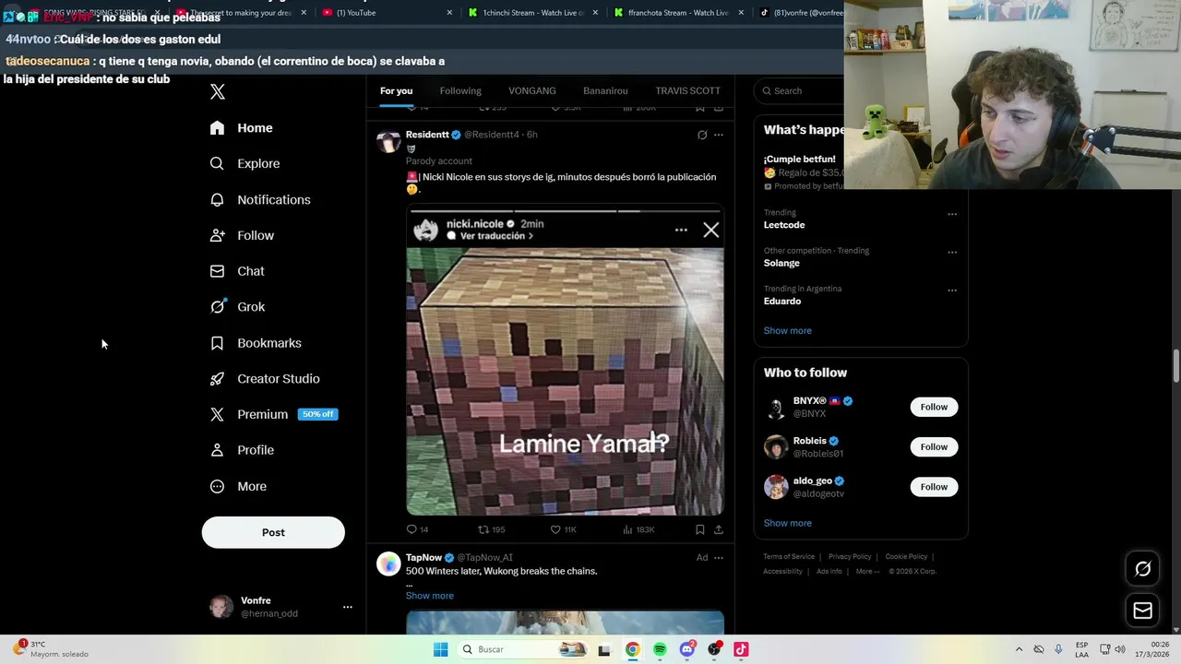
Task: Click Show more on the TapNow post
Action: pyautogui.click(x=429, y=596)
